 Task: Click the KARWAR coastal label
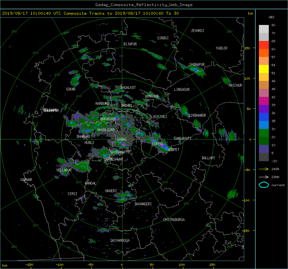pos(26,180)
